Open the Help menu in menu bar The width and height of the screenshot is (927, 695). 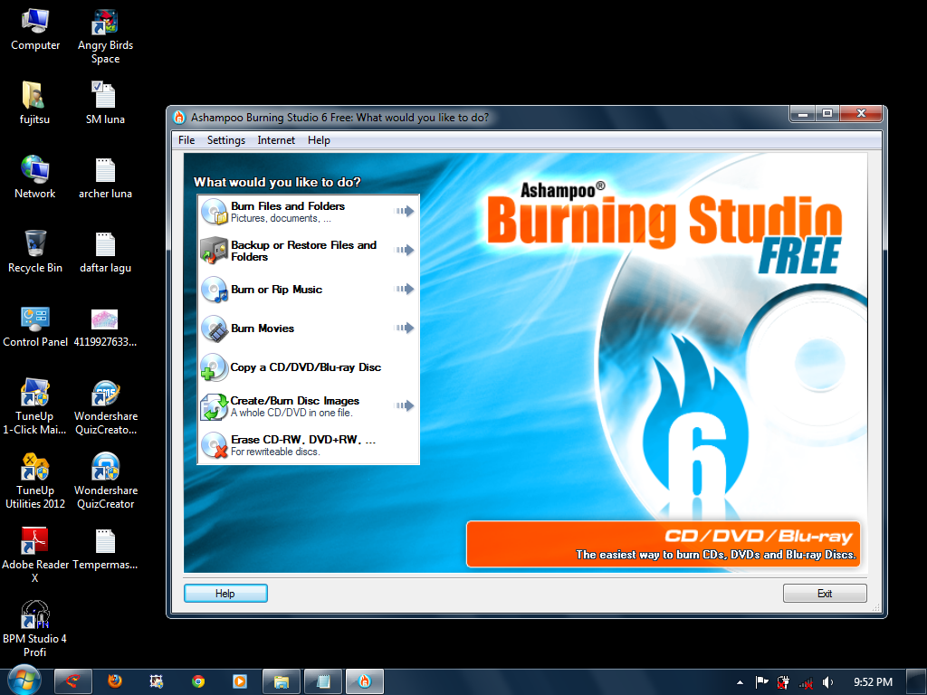pyautogui.click(x=319, y=140)
